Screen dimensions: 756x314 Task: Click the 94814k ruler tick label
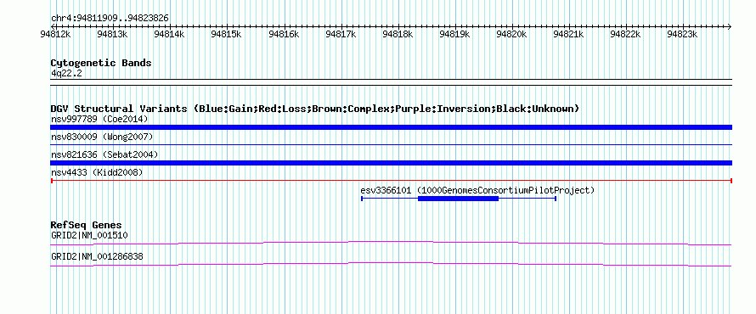170,34
